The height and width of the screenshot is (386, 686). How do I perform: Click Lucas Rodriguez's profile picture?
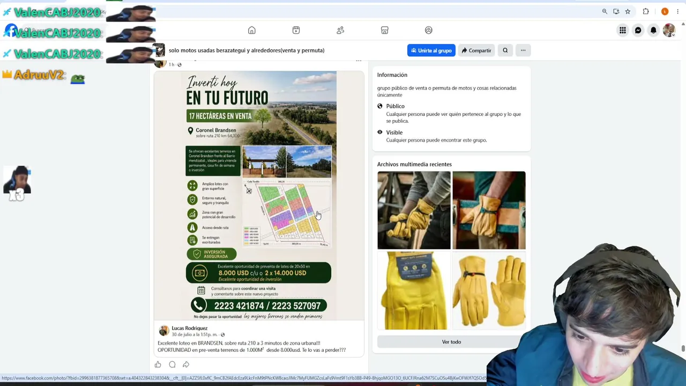pos(164,331)
